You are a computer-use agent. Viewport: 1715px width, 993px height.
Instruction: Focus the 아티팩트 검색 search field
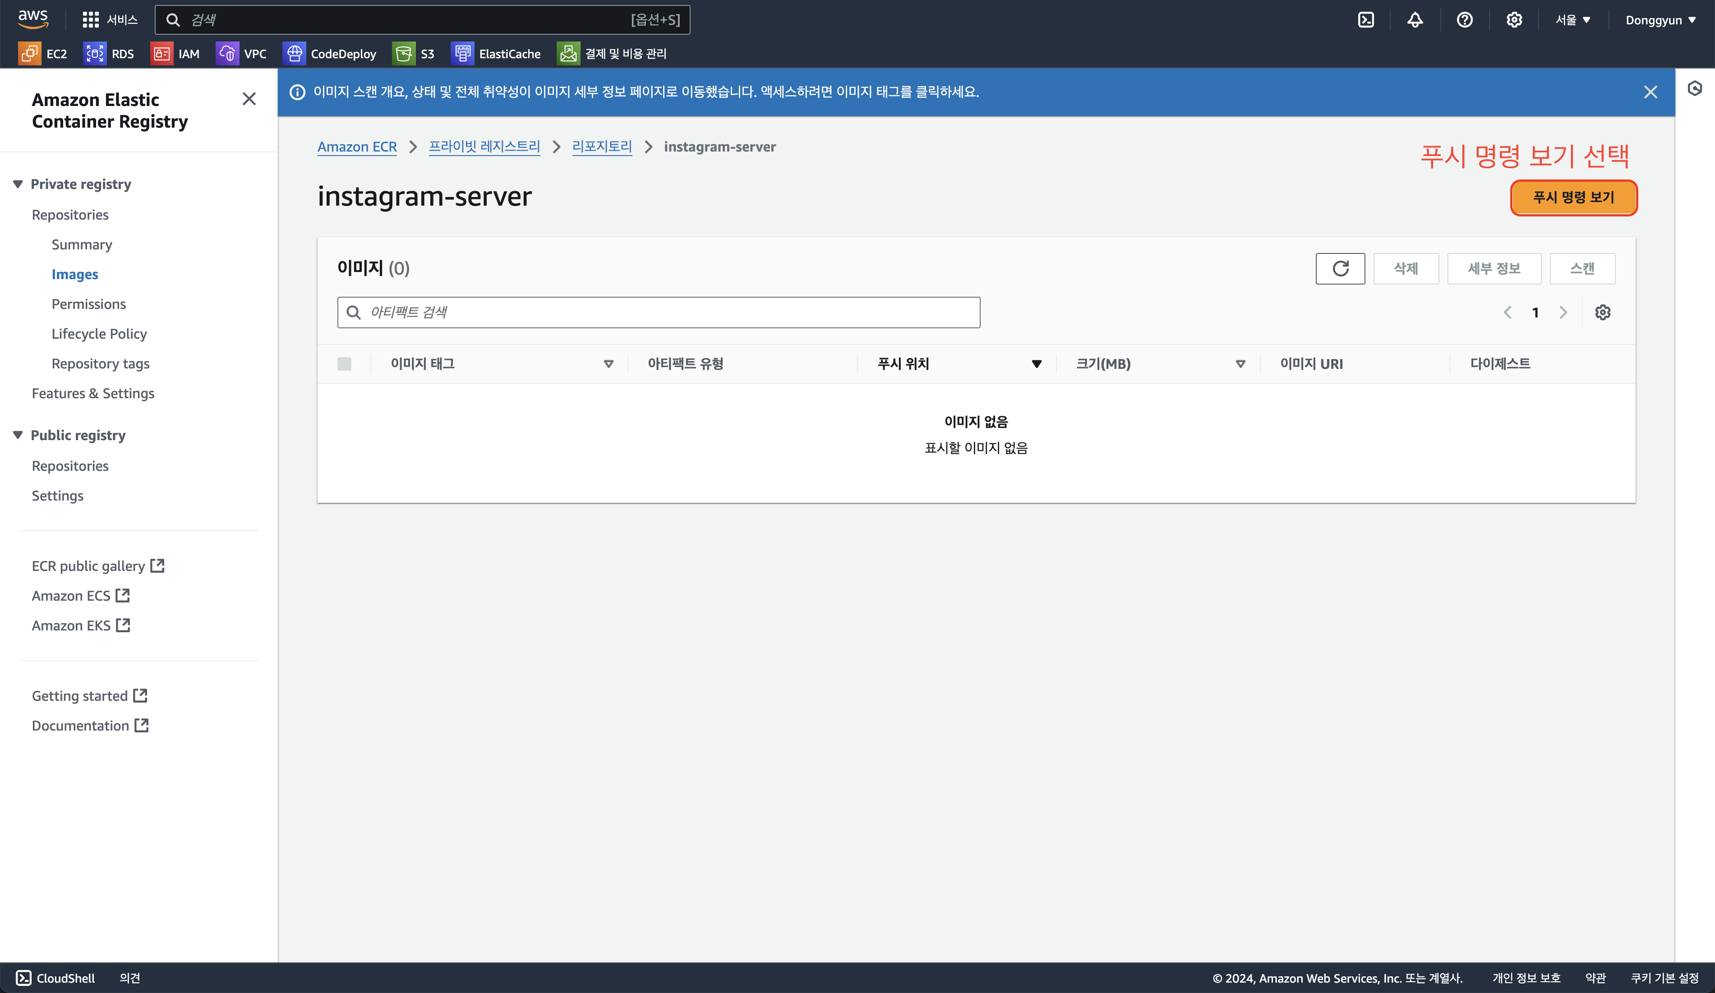point(658,312)
